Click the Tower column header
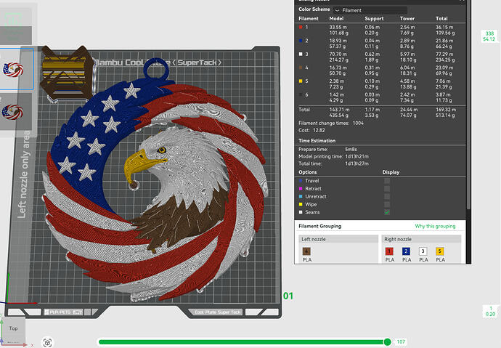 407,19
